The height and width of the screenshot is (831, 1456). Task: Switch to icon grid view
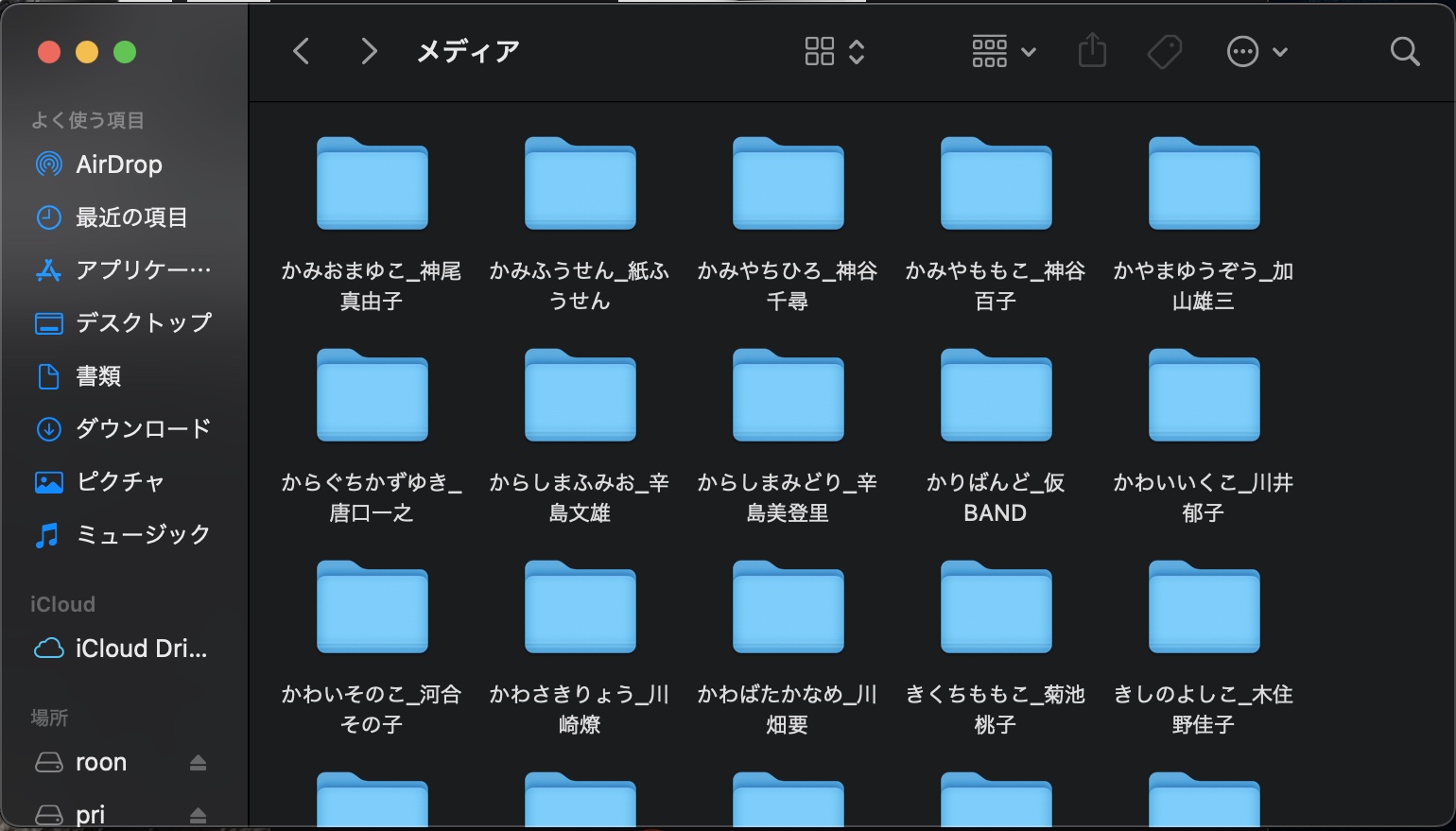(x=819, y=51)
